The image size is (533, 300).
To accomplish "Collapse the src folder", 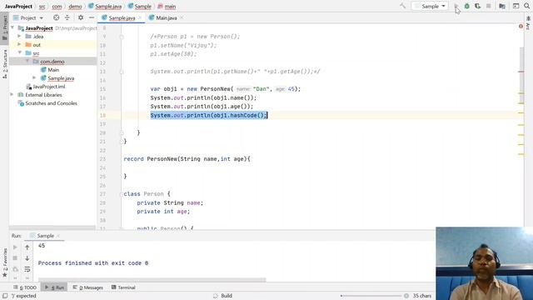I will (19, 52).
